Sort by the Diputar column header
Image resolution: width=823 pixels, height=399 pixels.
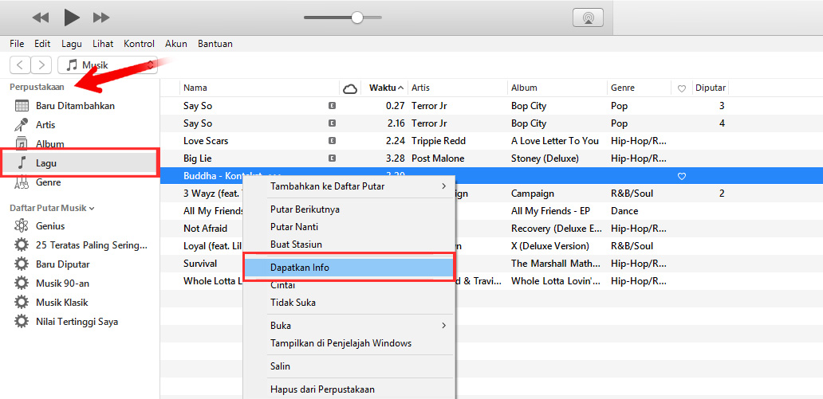710,88
